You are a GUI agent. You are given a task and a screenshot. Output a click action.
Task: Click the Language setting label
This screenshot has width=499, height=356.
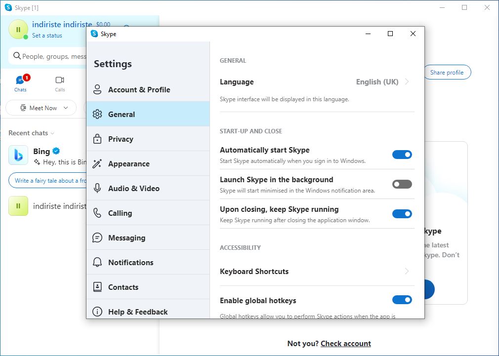[x=237, y=82]
